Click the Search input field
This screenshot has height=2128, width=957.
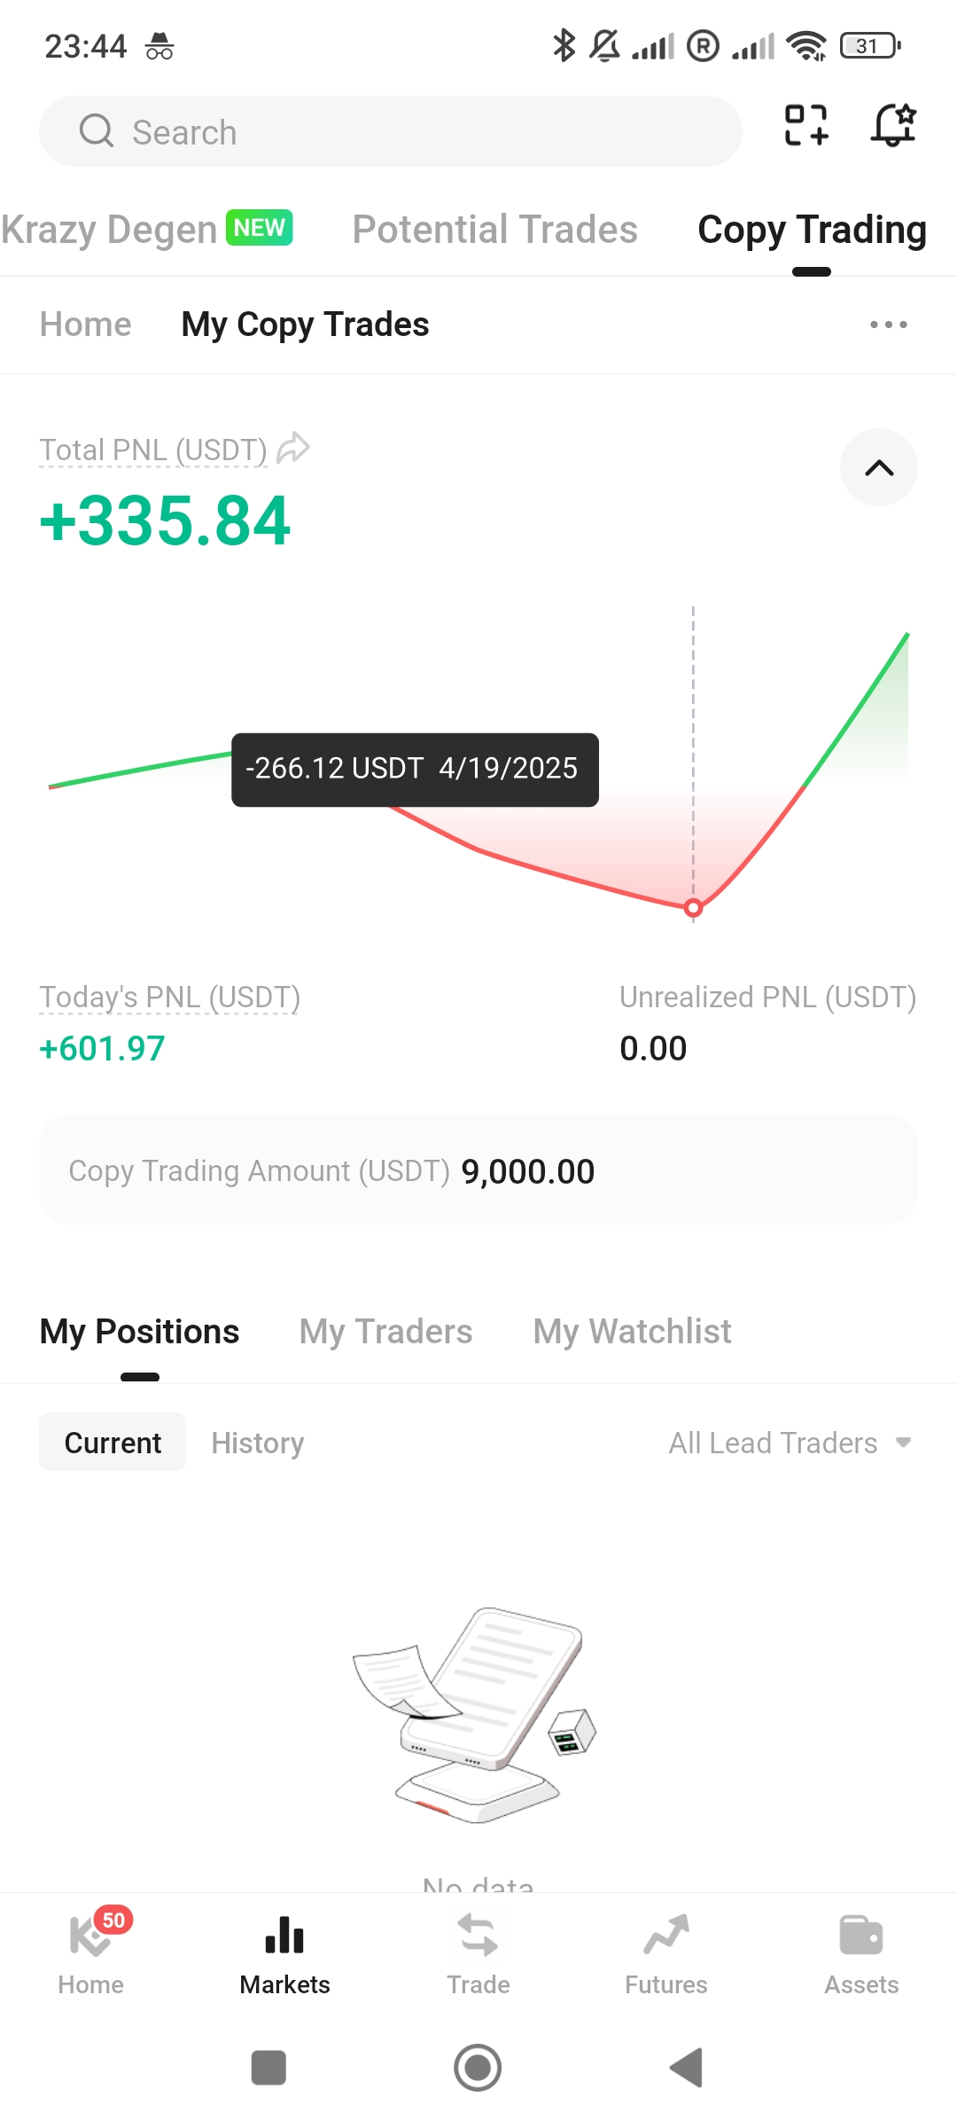point(390,131)
